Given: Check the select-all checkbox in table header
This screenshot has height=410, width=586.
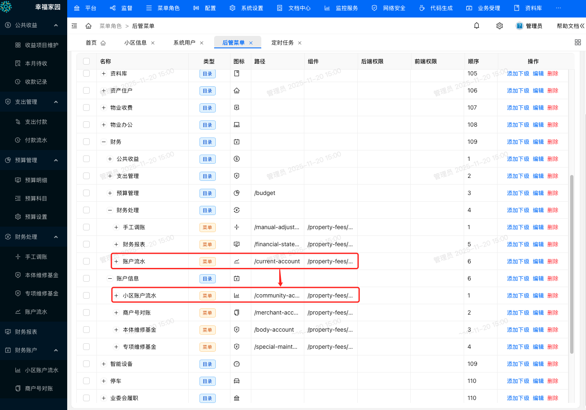Looking at the screenshot, I should coord(86,61).
